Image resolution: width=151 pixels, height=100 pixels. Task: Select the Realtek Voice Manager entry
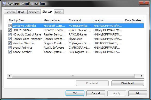click(x=27, y=39)
